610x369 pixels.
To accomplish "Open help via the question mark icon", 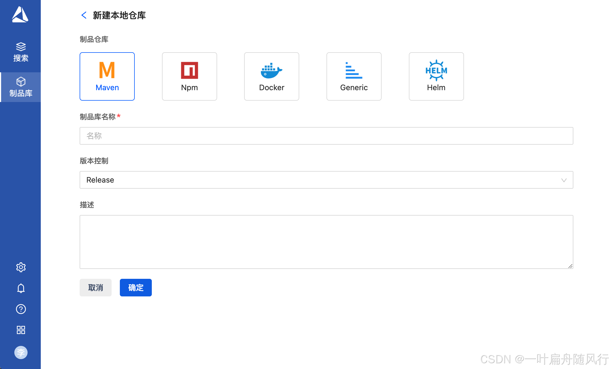I will 21,309.
